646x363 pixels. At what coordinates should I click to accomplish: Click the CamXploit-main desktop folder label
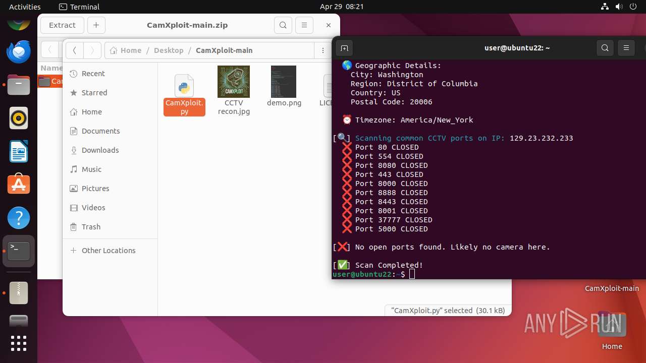(612, 289)
